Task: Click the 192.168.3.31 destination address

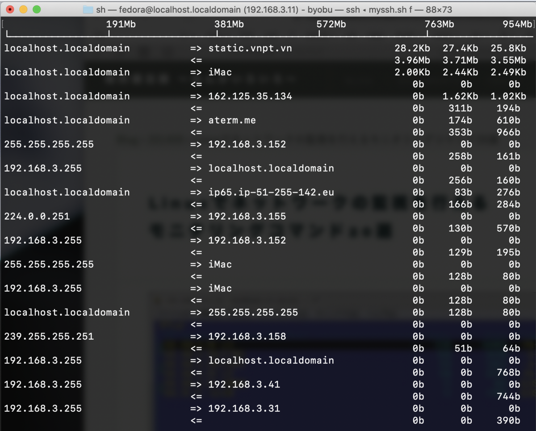Action: click(244, 409)
